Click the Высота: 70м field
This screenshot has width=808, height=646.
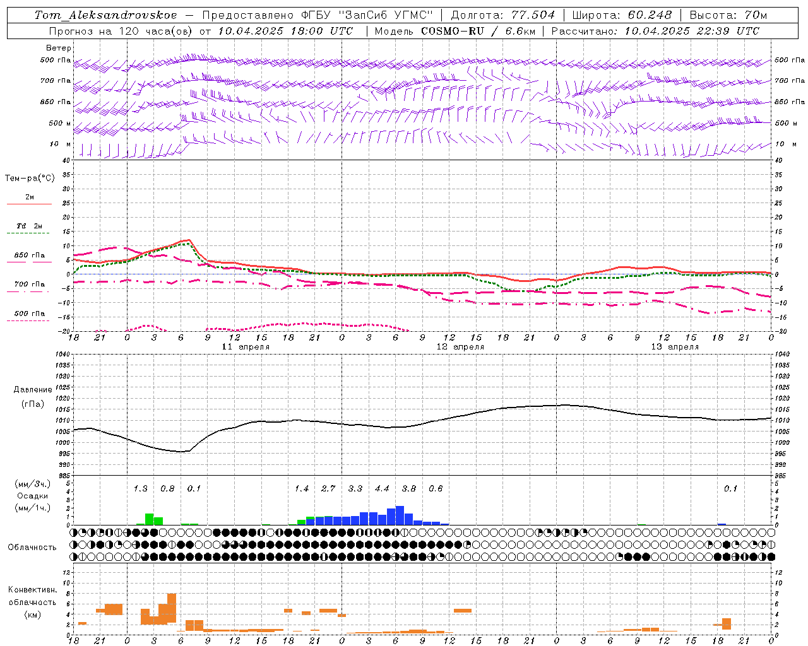[x=728, y=15]
